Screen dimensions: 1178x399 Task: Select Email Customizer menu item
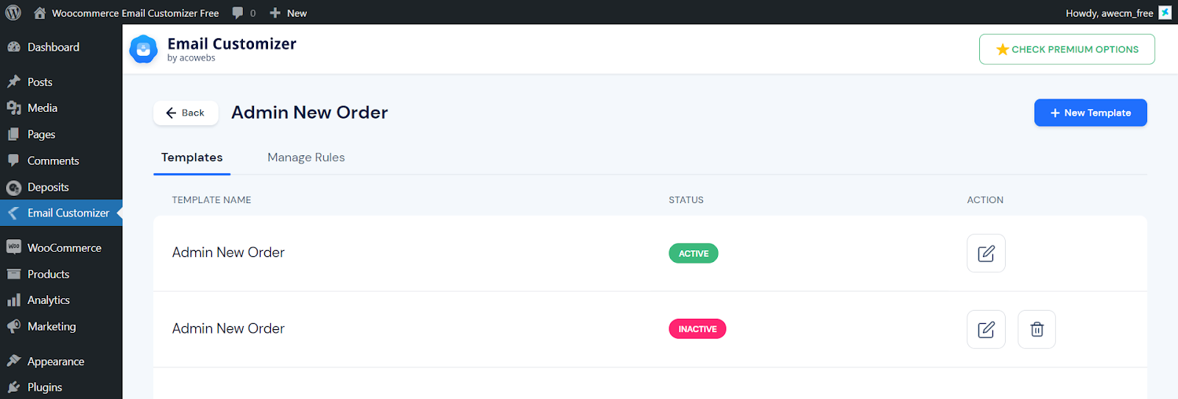point(61,213)
